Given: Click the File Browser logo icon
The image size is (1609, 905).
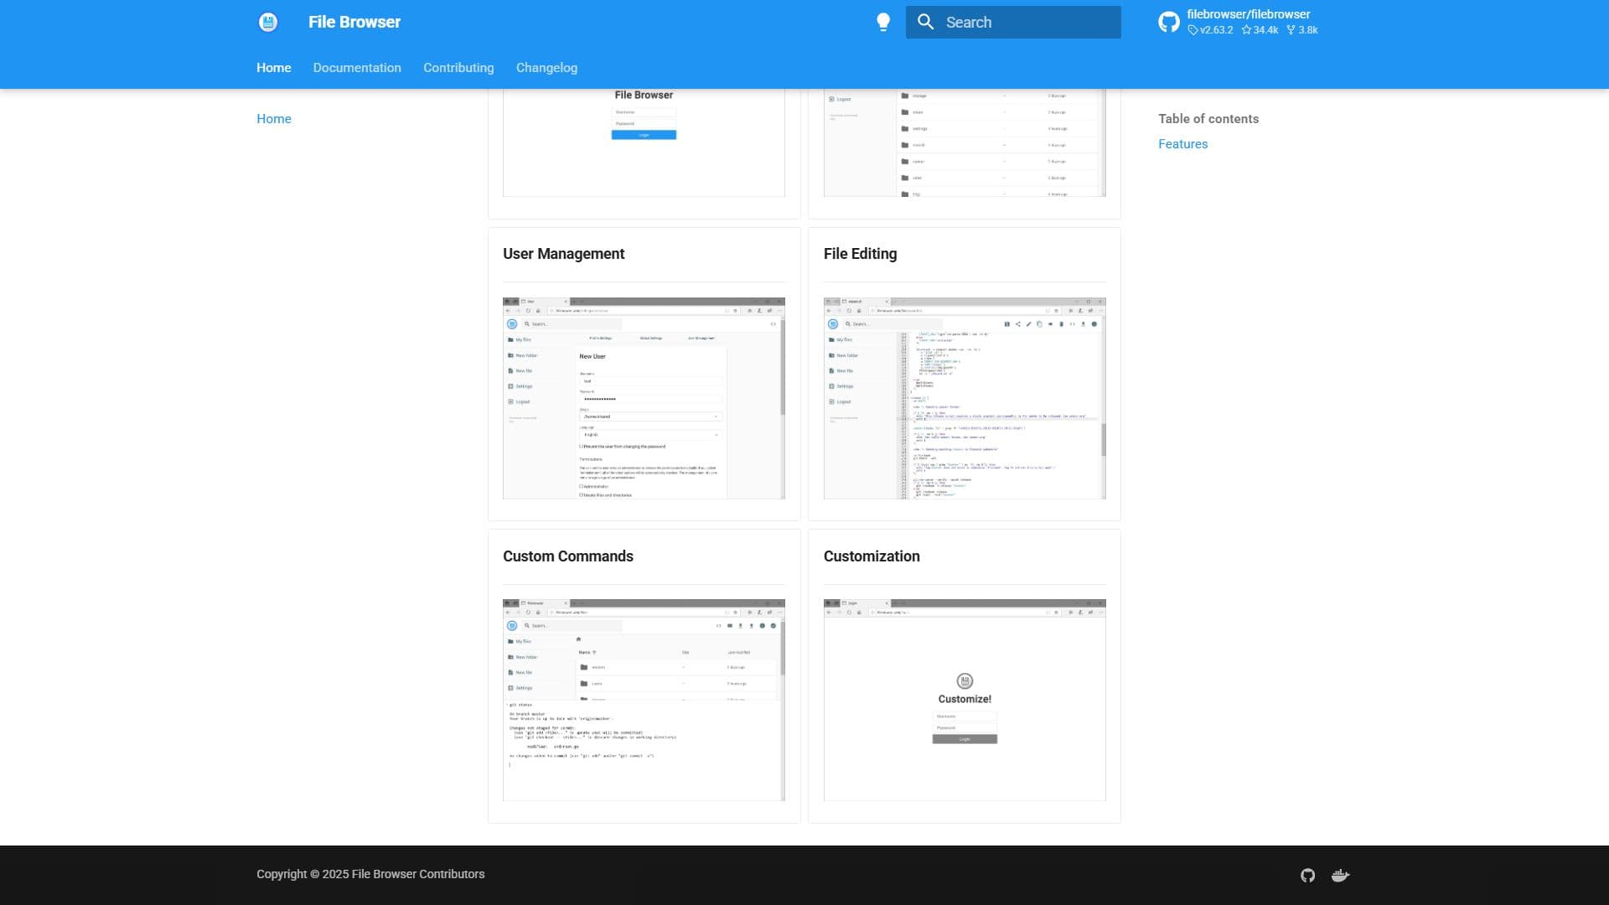Looking at the screenshot, I should point(268,22).
